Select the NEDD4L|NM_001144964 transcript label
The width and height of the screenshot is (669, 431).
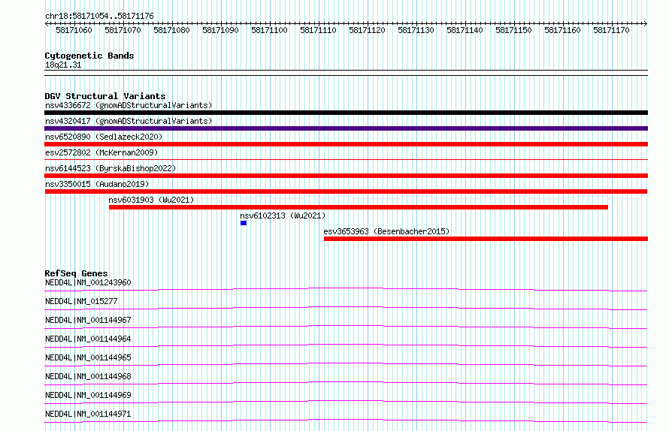click(x=88, y=339)
